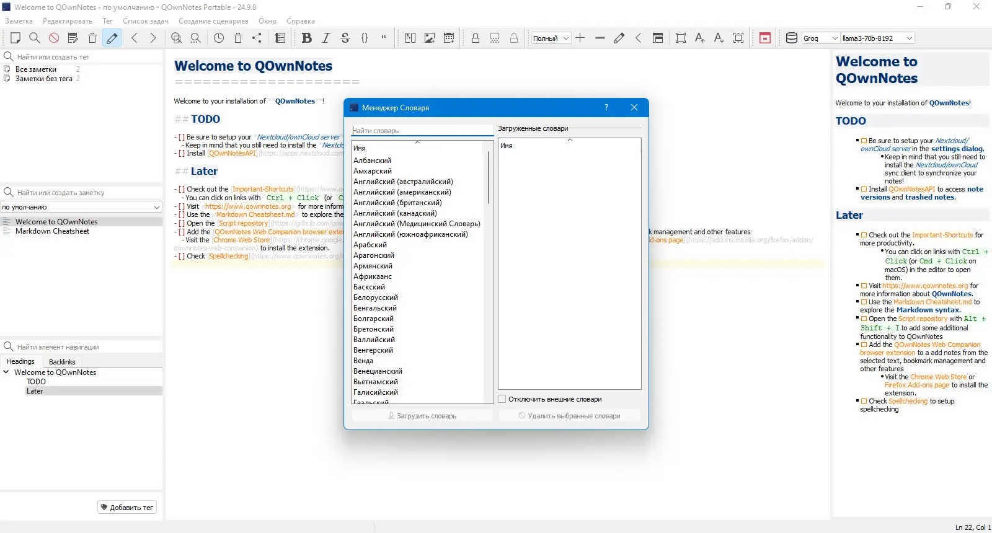Image resolution: width=992 pixels, height=533 pixels.
Task: Click the find-in-note magnifier after forward arrow
Action: click(x=177, y=38)
